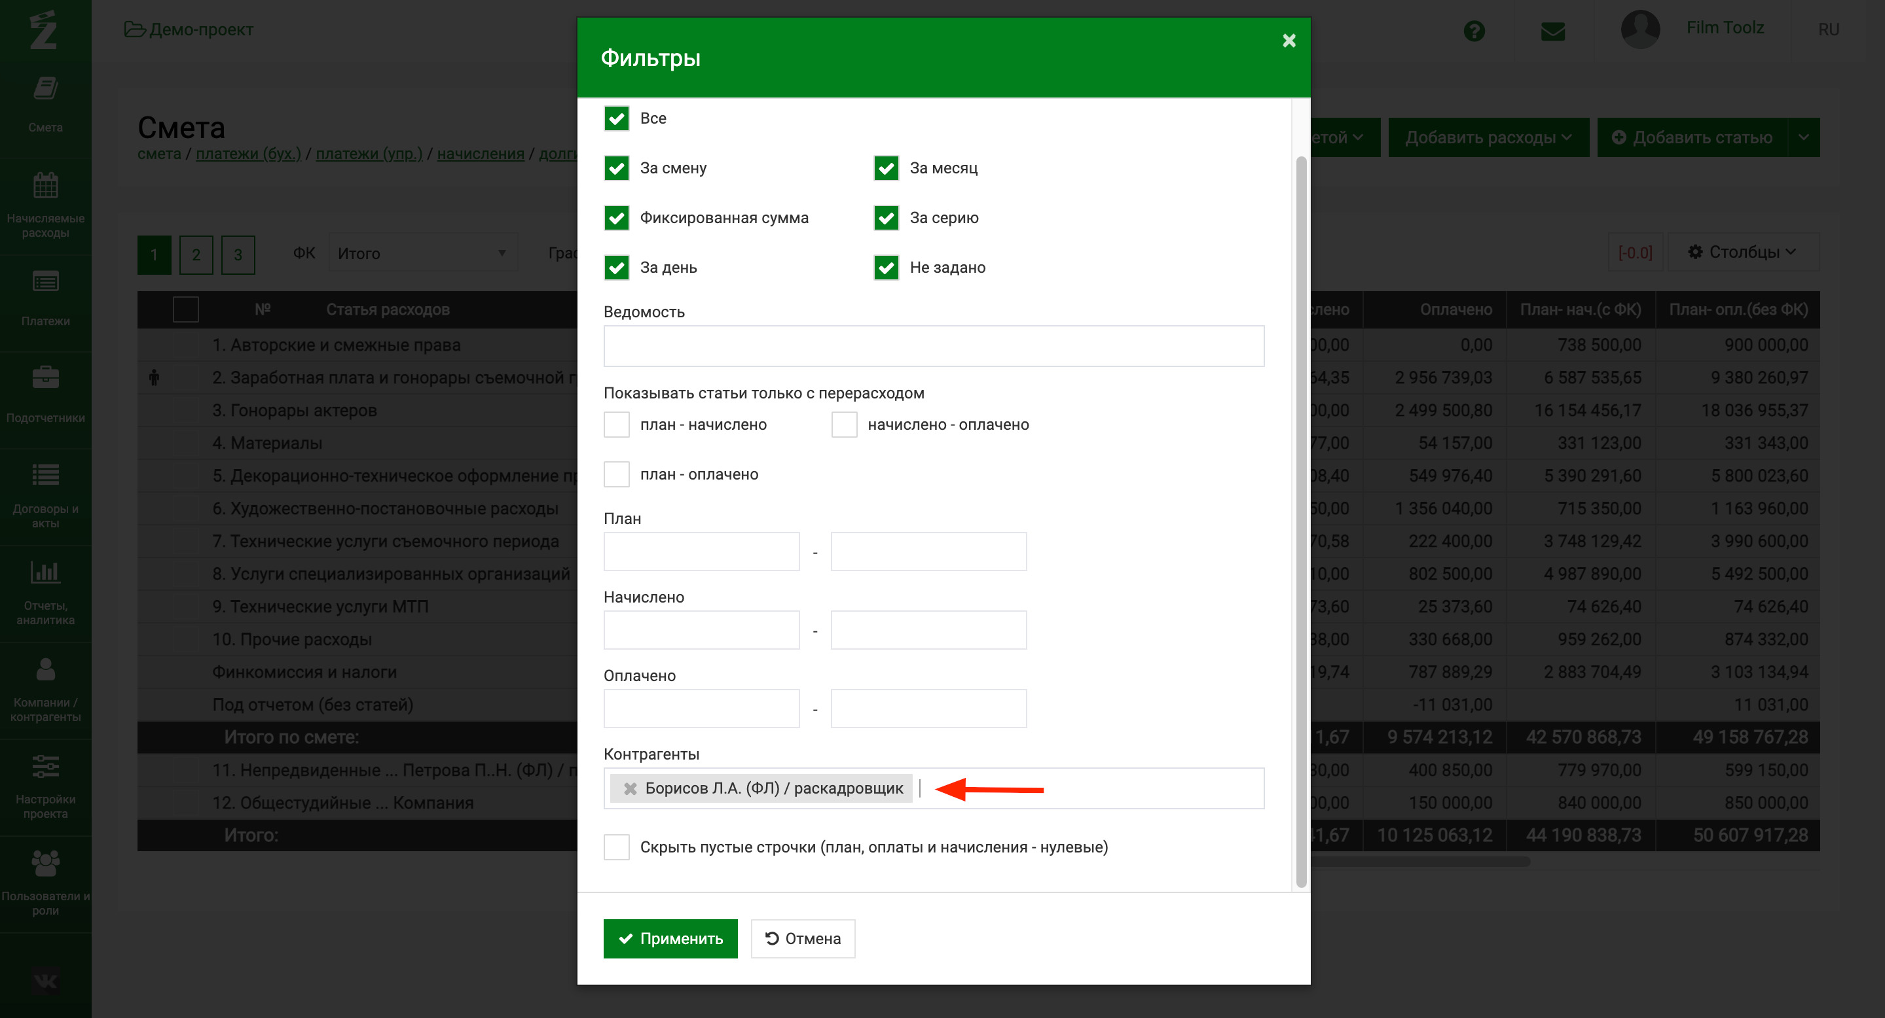This screenshot has width=1885, height=1018.
Task: Remove the Борисов Л.А. contractor tag
Action: [x=629, y=788]
